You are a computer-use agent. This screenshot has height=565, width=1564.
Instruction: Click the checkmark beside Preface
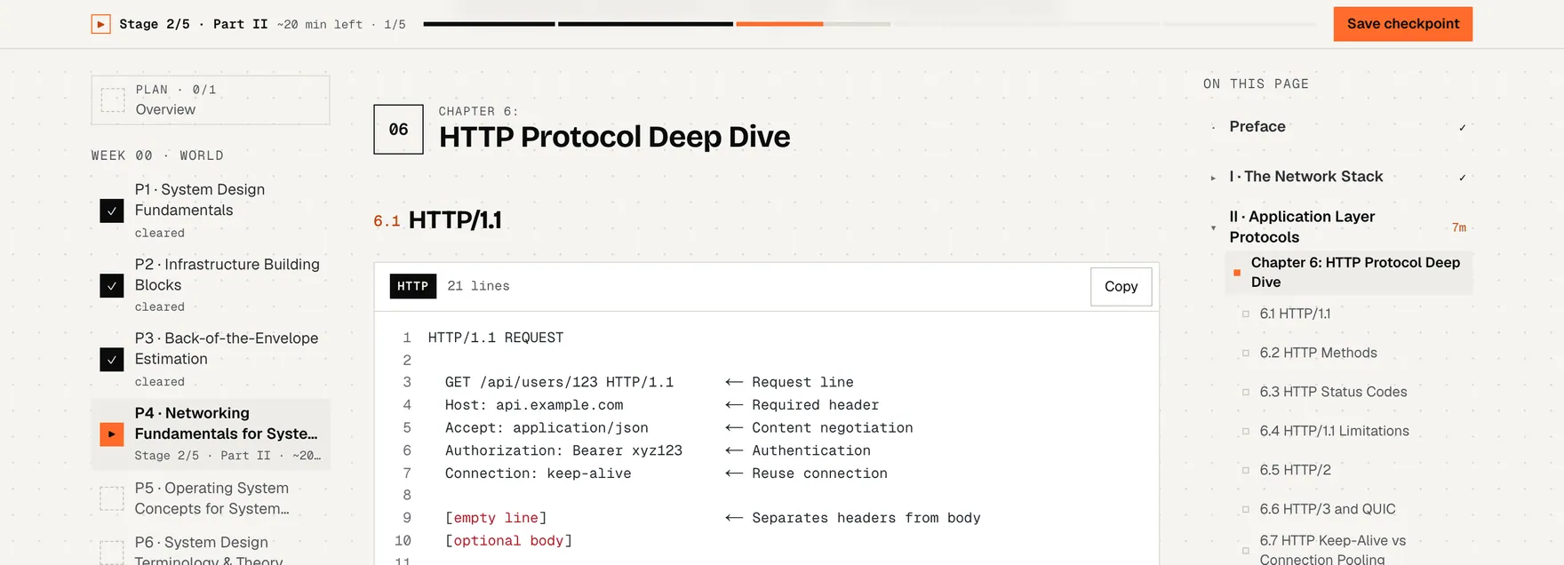[x=1462, y=127]
